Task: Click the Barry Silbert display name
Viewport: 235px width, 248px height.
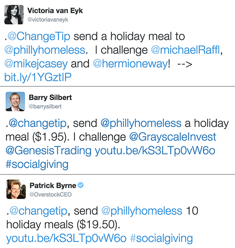Action: click(50, 97)
